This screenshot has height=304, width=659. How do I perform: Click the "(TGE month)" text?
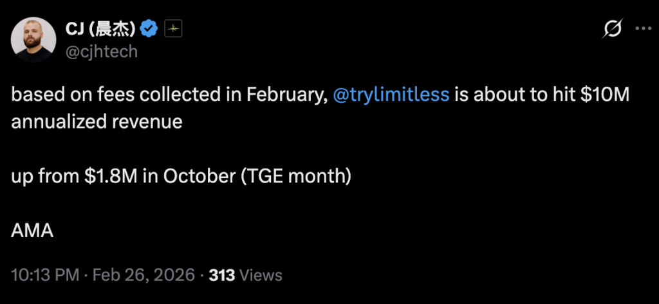pos(295,176)
